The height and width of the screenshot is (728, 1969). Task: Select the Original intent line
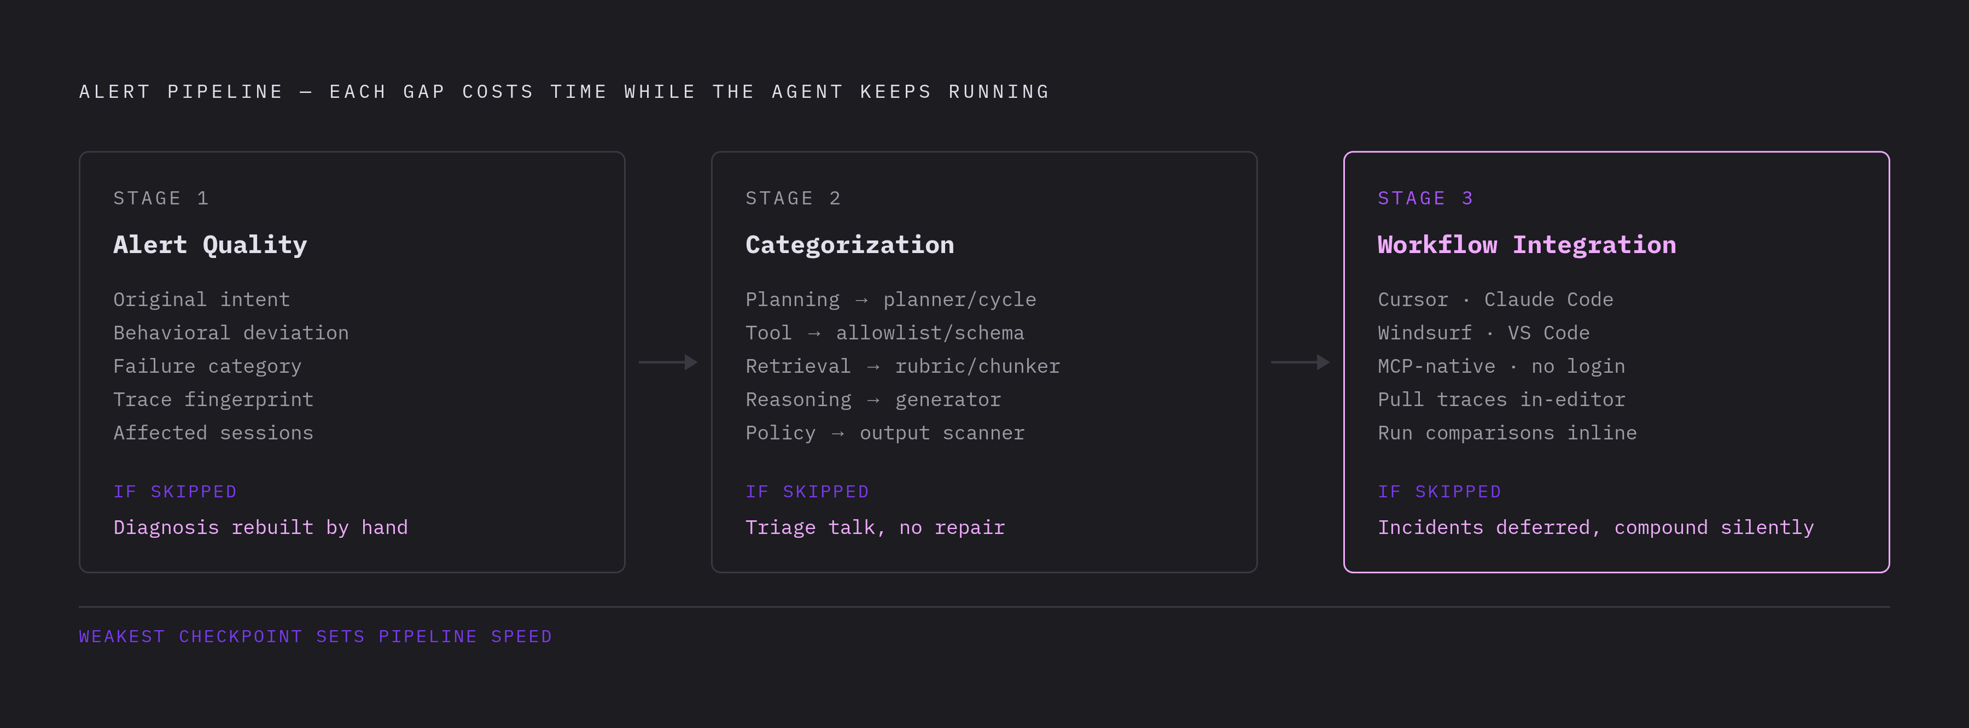coord(202,300)
